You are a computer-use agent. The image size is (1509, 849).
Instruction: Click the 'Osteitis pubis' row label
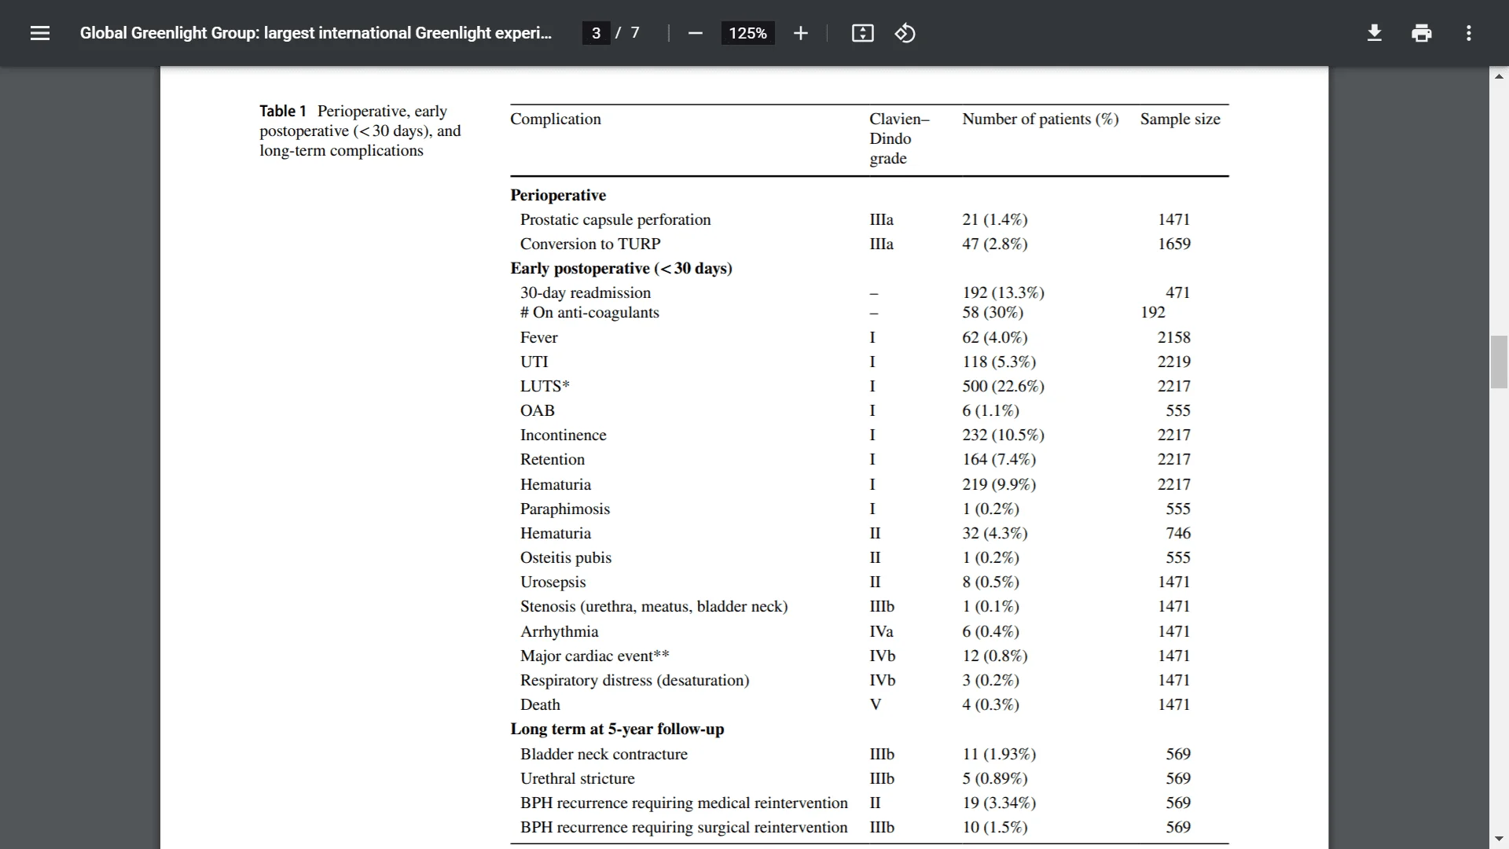click(x=566, y=557)
